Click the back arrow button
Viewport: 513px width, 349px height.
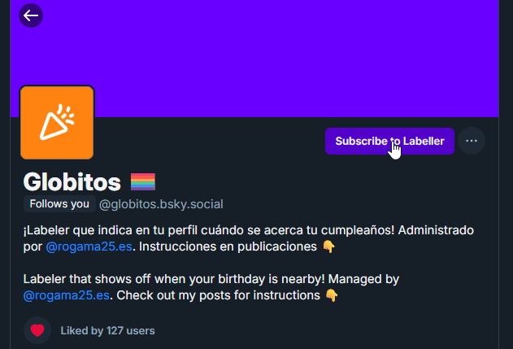point(31,15)
